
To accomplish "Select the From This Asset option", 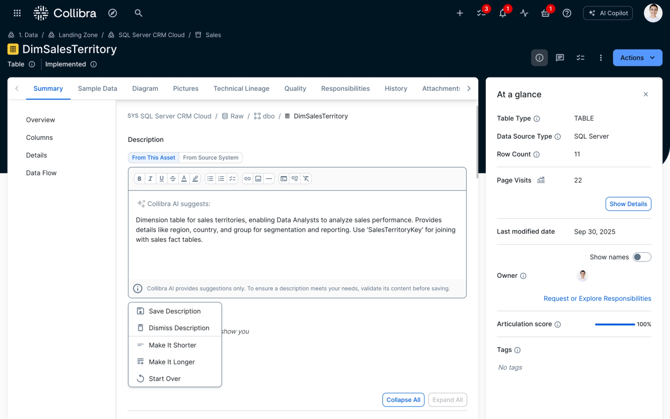I will click(x=154, y=158).
